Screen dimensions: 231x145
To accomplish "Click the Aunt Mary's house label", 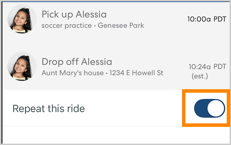I will point(72,73).
